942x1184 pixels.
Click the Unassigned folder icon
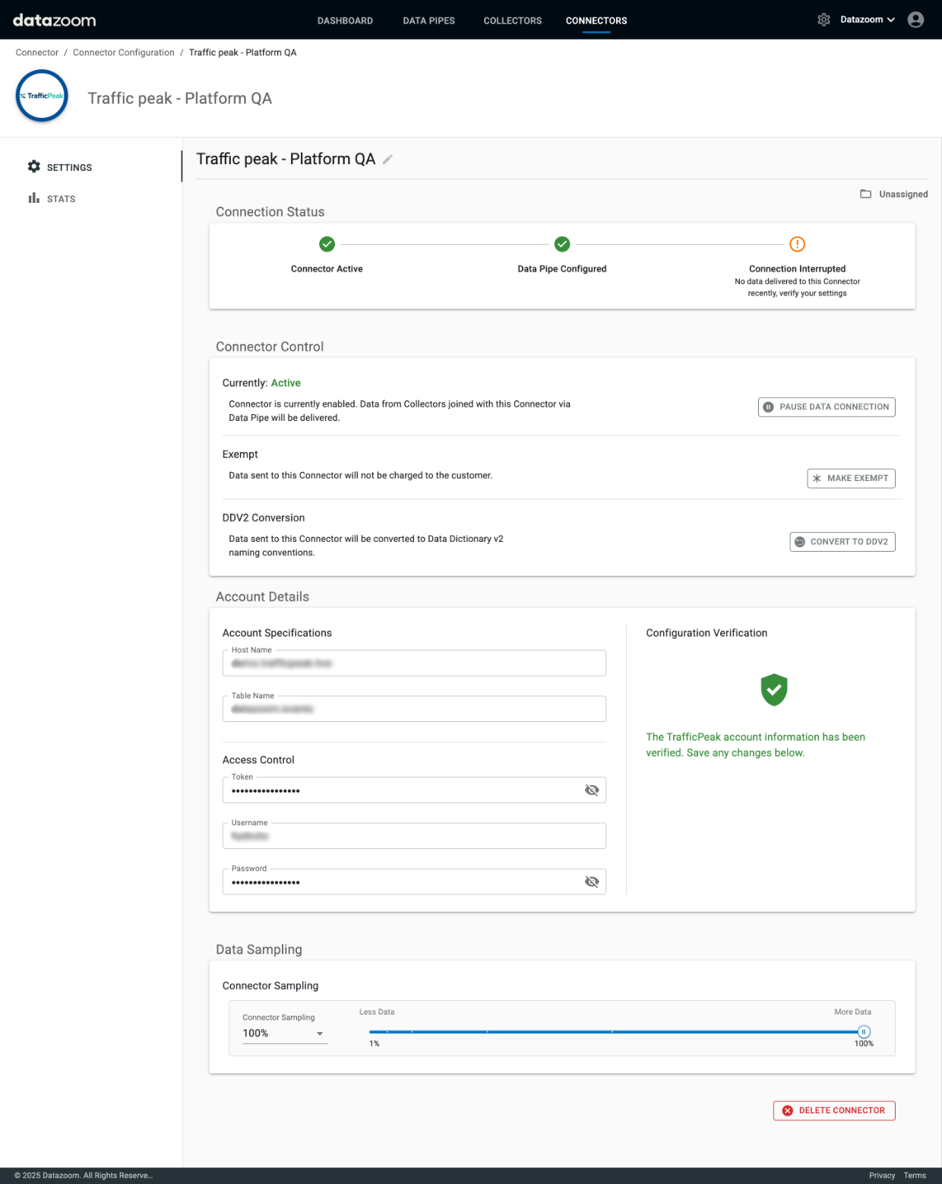865,194
